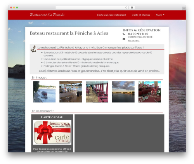Viewport: 194px width, 164px height.
Task: Click the browser download icon button
Action: point(132,7)
